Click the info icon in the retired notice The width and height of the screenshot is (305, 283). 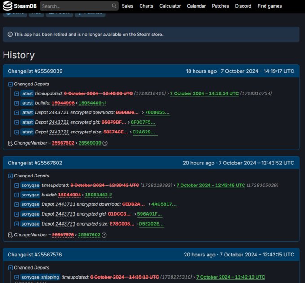(x=10, y=35)
